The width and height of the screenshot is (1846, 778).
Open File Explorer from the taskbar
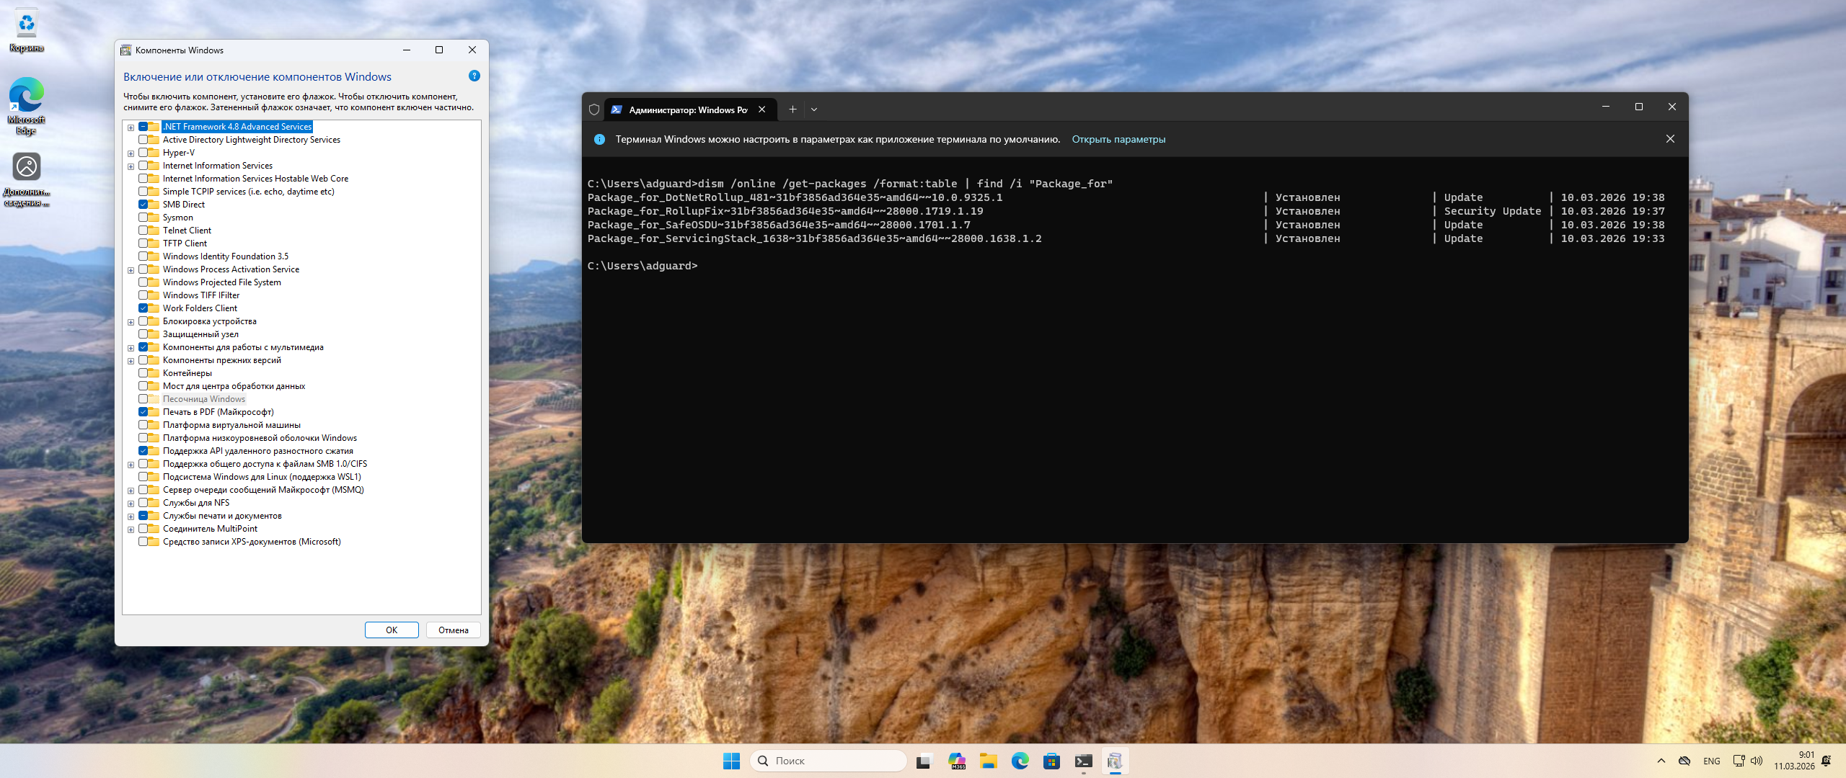pyautogui.click(x=988, y=761)
